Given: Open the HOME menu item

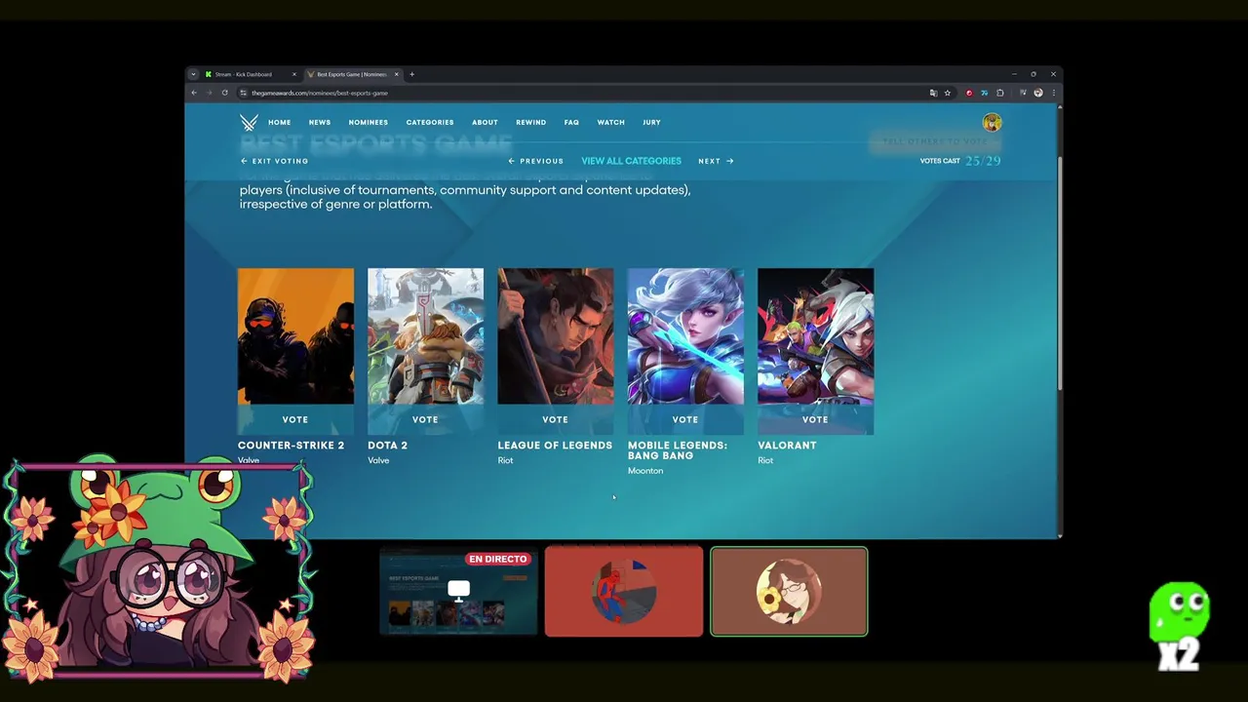Looking at the screenshot, I should (x=280, y=123).
